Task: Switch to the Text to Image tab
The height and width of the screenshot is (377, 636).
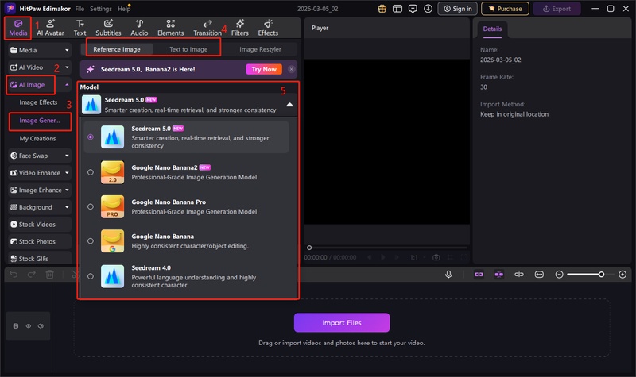Action: click(188, 49)
